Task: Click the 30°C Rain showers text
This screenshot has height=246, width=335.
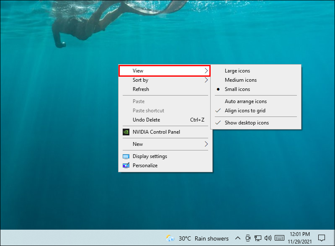Action: pos(204,238)
